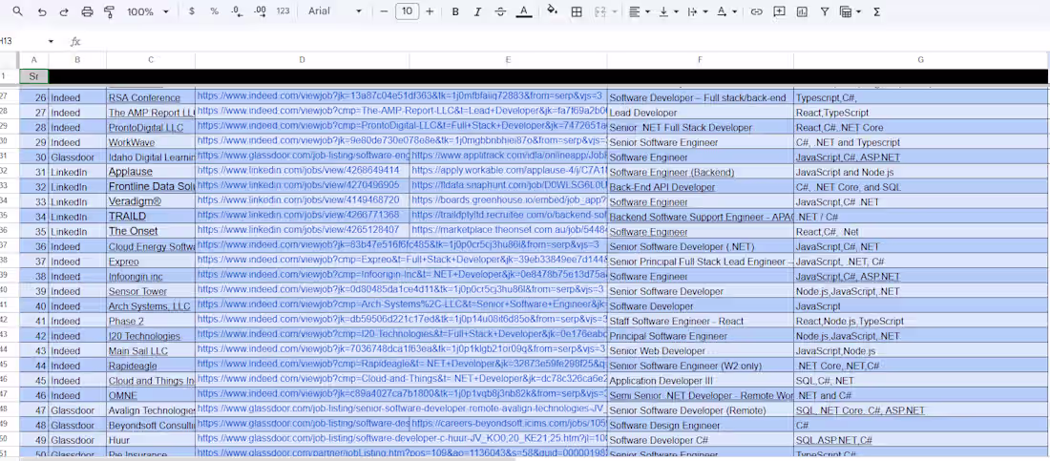Increase decimal places

click(x=261, y=11)
